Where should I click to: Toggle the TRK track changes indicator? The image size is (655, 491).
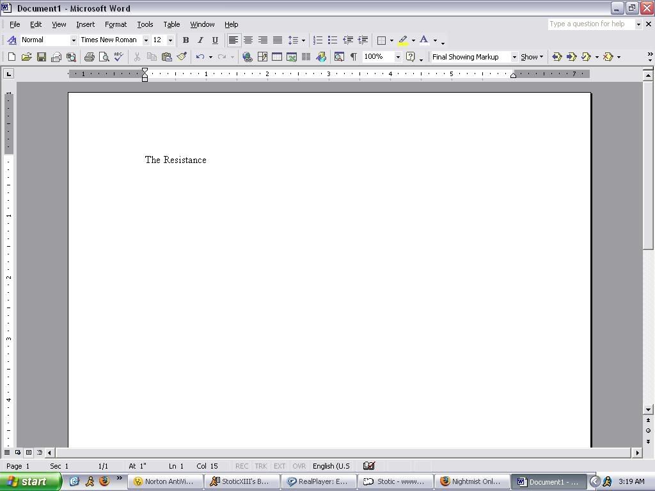point(261,466)
